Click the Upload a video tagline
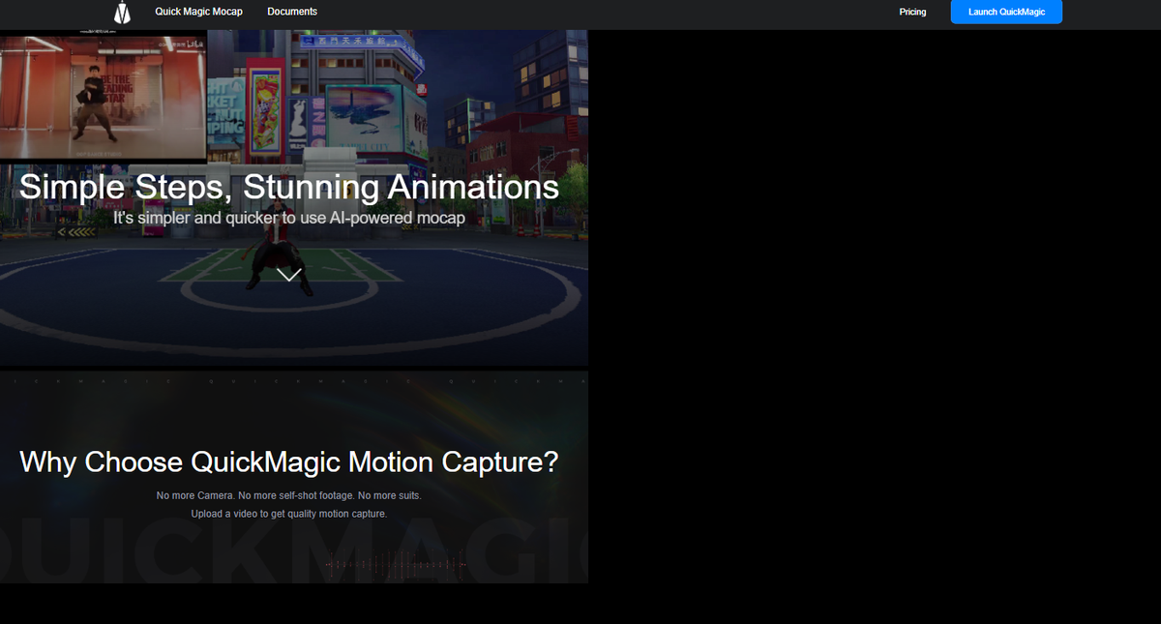This screenshot has width=1161, height=624. pos(290,514)
